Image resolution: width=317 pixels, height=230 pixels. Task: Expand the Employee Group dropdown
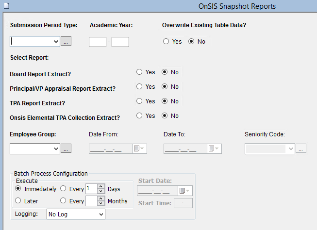(56, 149)
